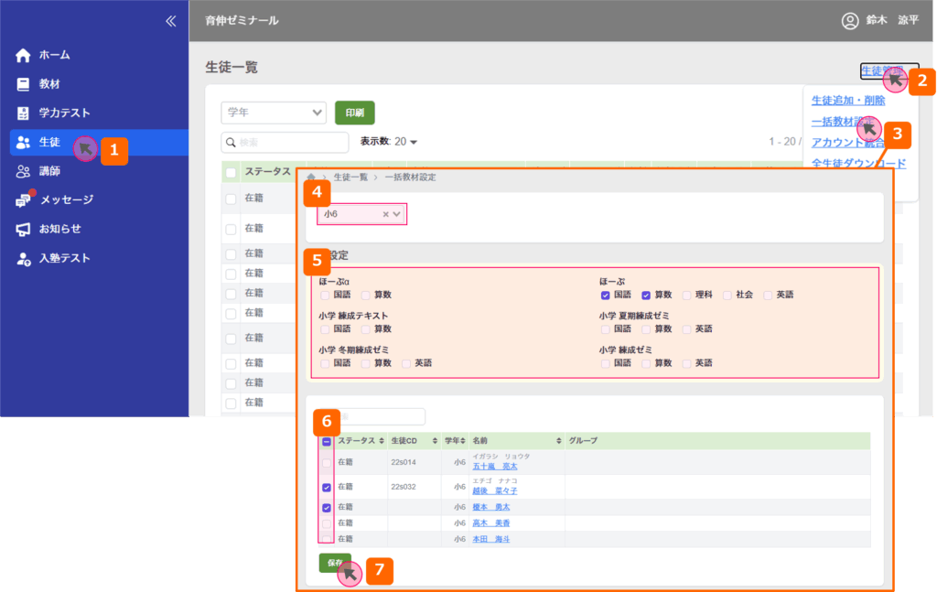937x592 pixels.
Task: Collapse the sidebar with the double-chevron icon
Action: point(170,21)
